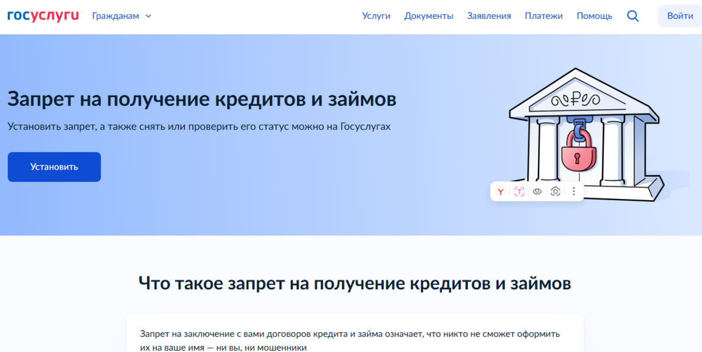Click the eye icon in image toolbar
This screenshot has height=352, width=702.
point(537,192)
